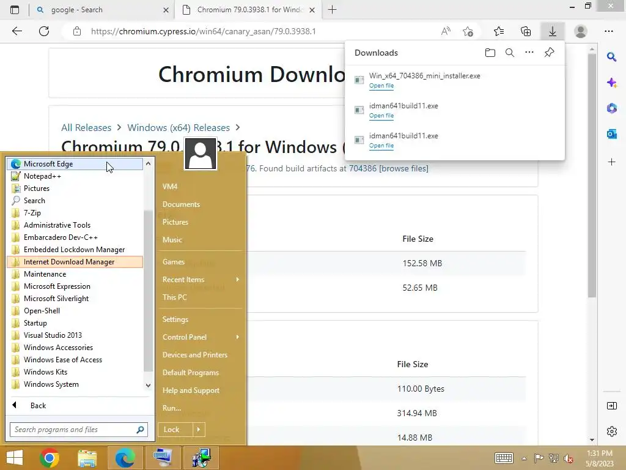Add a sidebar app with plus icon
Viewport: 626px width, 470px height.
pyautogui.click(x=611, y=162)
